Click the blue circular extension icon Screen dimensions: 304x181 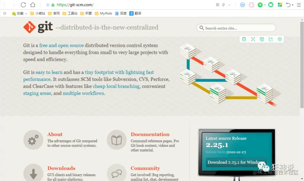click(243, 5)
